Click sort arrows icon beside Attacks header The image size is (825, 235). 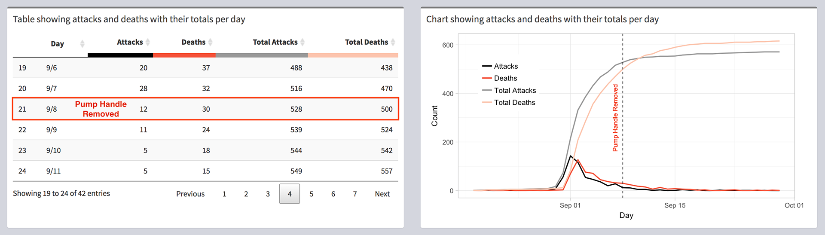148,42
